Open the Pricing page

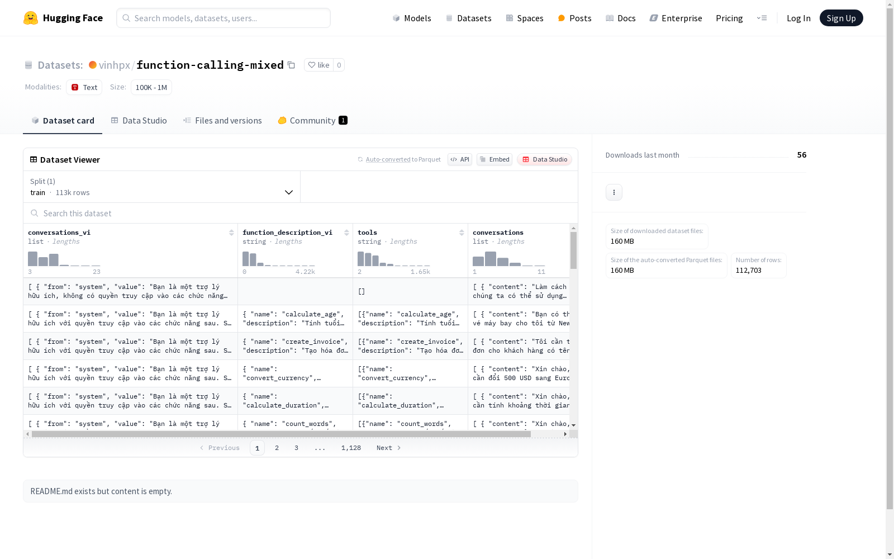coord(729,18)
